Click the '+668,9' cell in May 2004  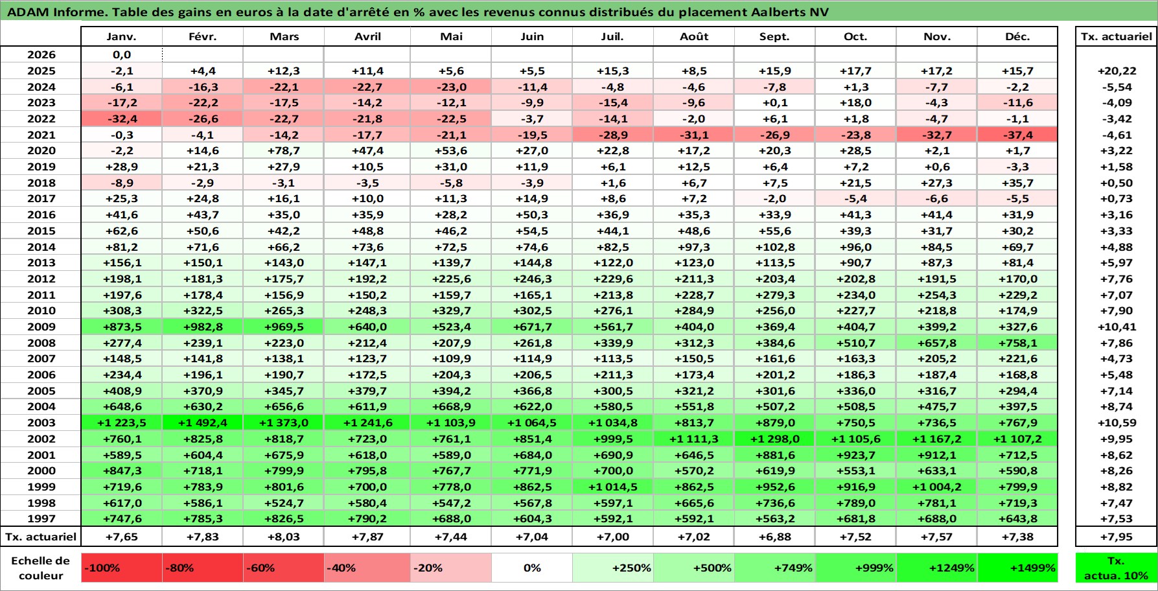click(451, 406)
